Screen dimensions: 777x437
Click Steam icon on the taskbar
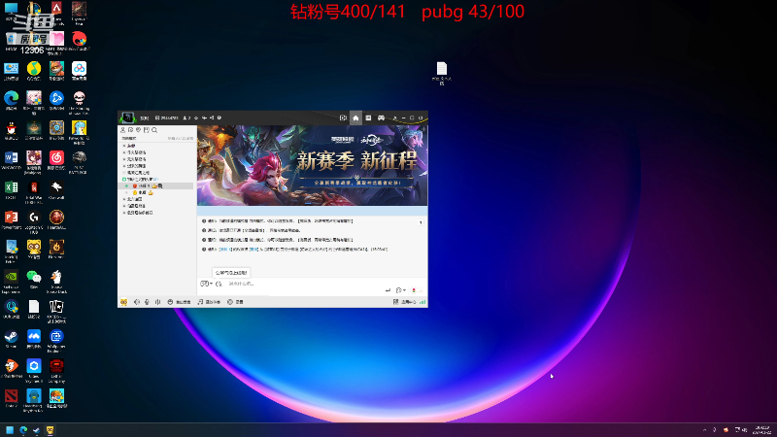click(36, 430)
